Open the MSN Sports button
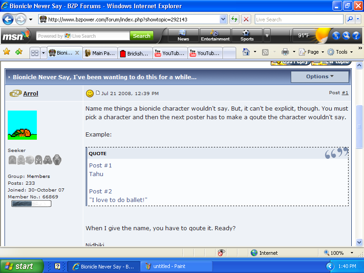Viewport: 364px width, 273px height. tap(247, 35)
